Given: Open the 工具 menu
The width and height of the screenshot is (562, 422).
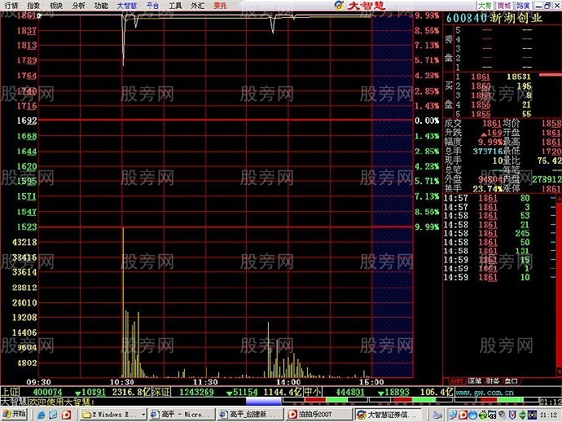Looking at the screenshot, I should tap(175, 5).
